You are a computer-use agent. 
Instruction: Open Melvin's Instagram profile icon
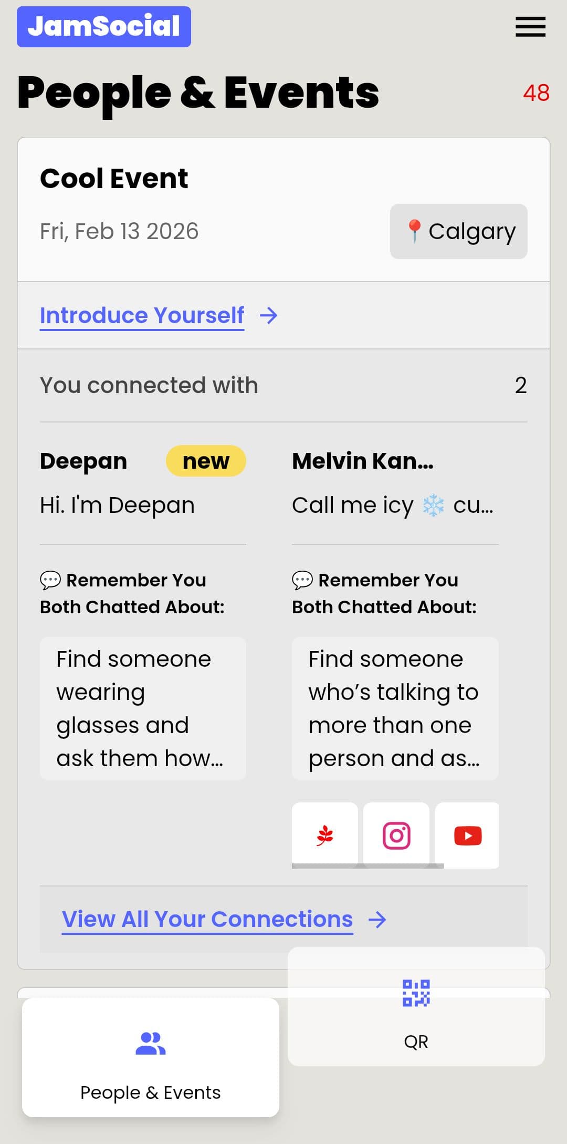[396, 835]
